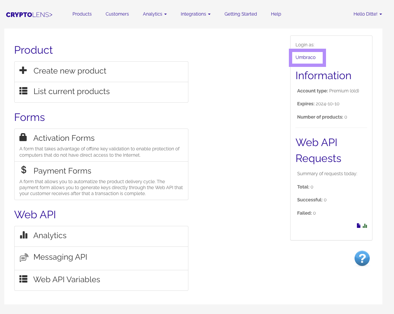The height and width of the screenshot is (314, 394).
Task: Click the Web API Variables list icon
Action: point(23,279)
